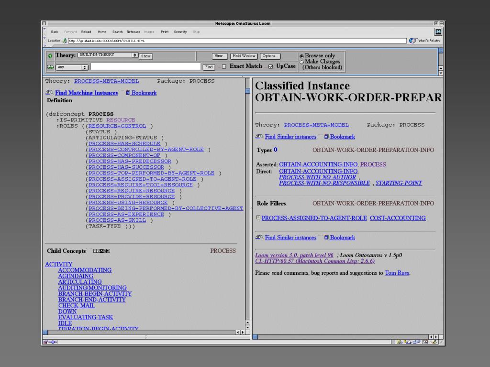490x367 pixels.
Task: Click the right frame's horizontal scrollbar thumb
Action: pos(256,337)
